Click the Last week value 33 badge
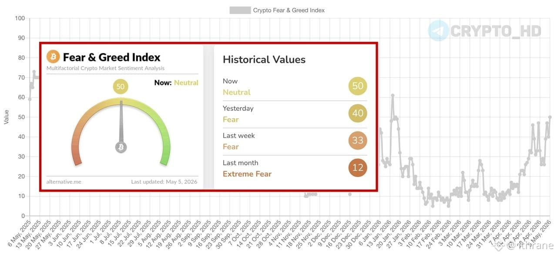This screenshot has width=557, height=256. [358, 140]
